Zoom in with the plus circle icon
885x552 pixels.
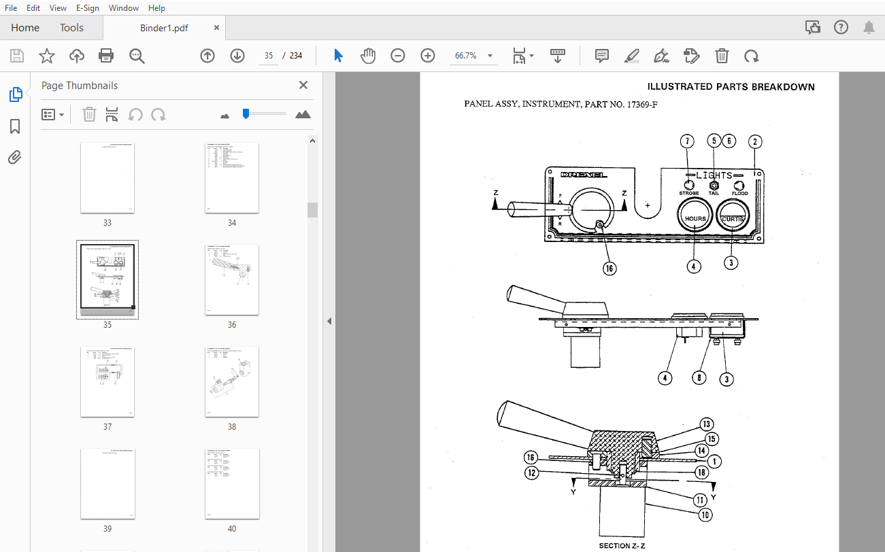pos(428,56)
